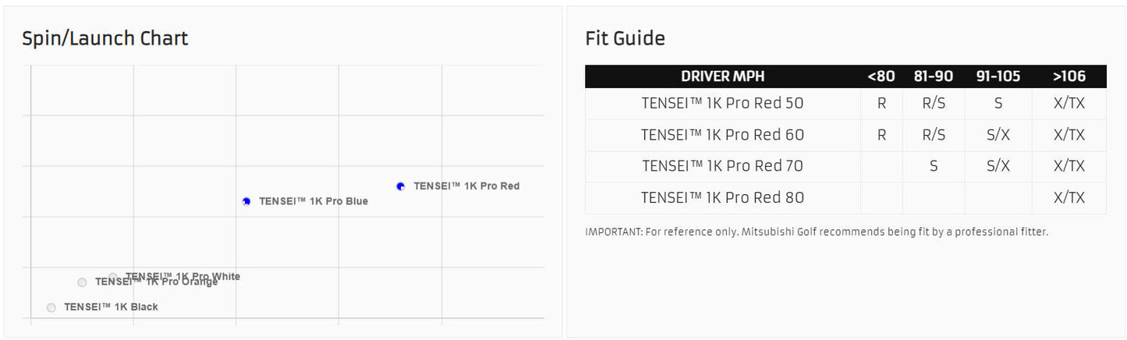Click the TENSEI 1K Black chart label

point(111,307)
